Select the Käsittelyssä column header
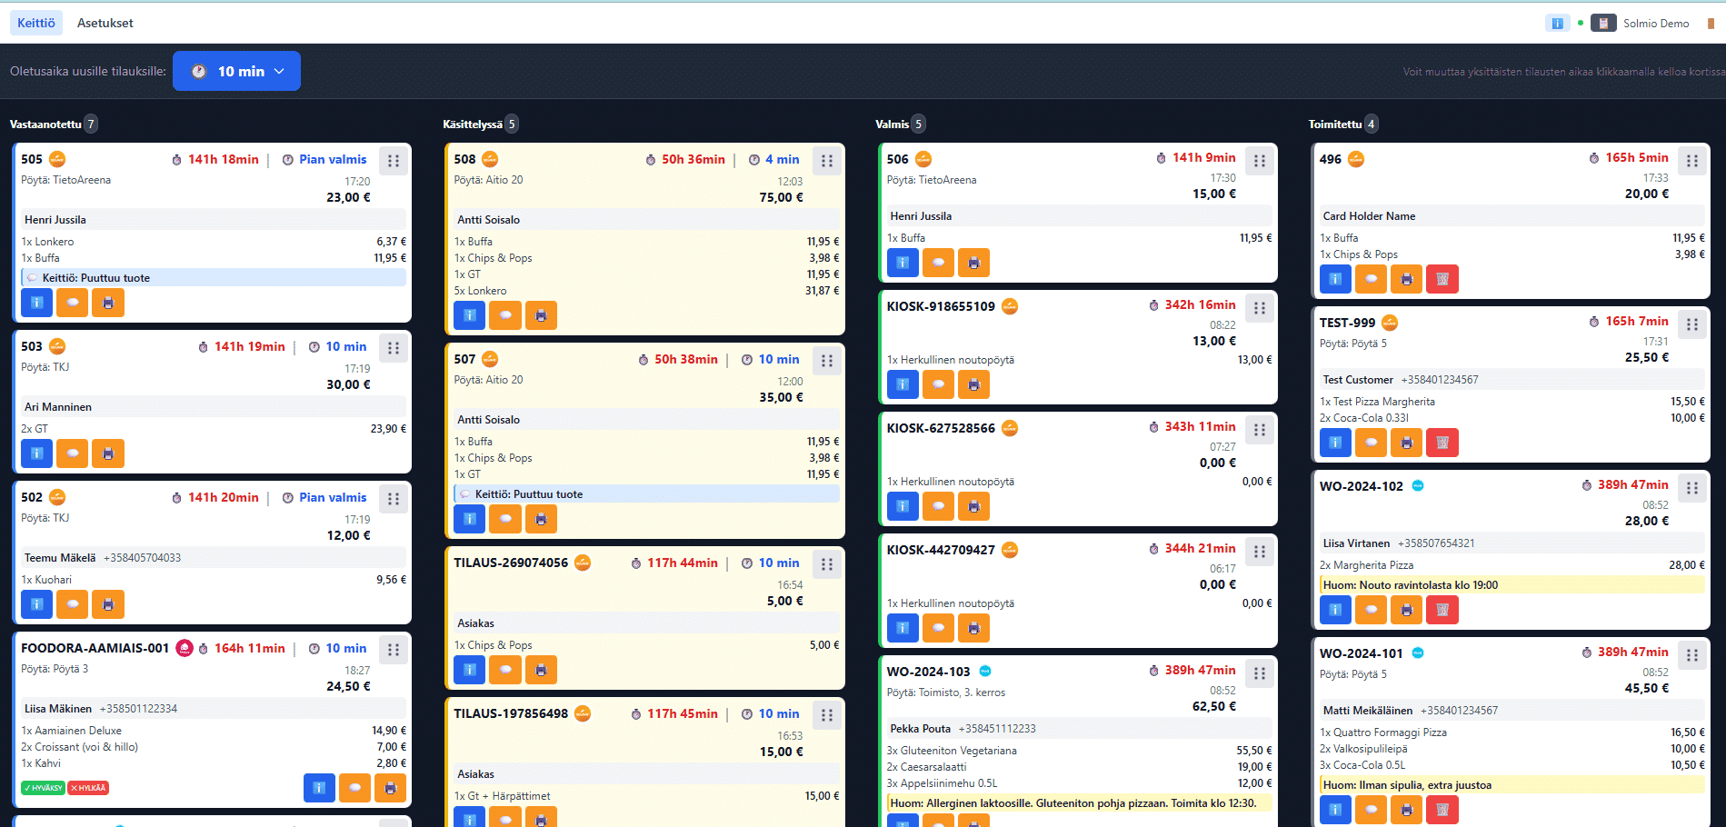1726x827 pixels. click(x=473, y=125)
